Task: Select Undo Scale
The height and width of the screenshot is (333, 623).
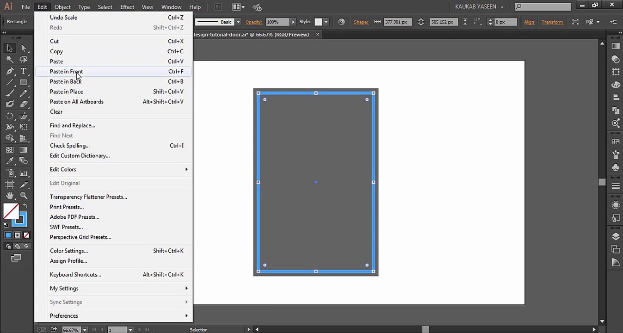Action: click(x=113, y=18)
